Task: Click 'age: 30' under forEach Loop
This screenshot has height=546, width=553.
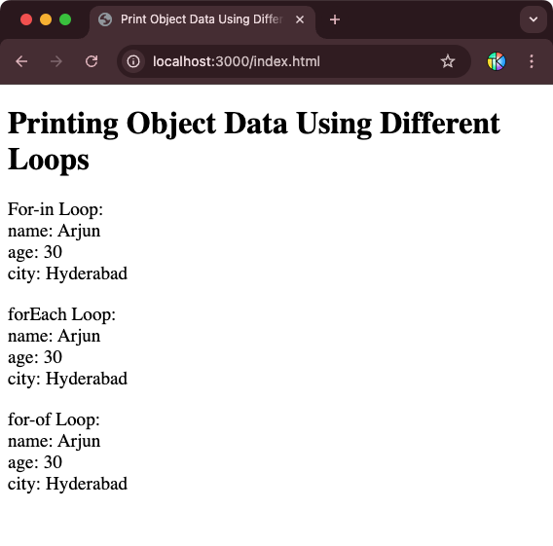Action: (x=35, y=357)
